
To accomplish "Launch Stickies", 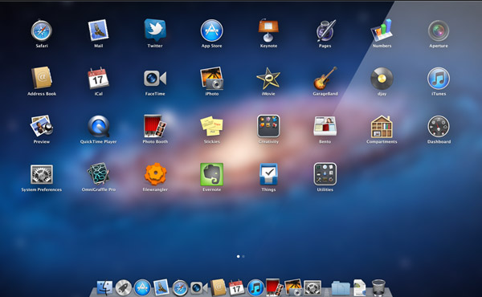I will pyautogui.click(x=212, y=126).
